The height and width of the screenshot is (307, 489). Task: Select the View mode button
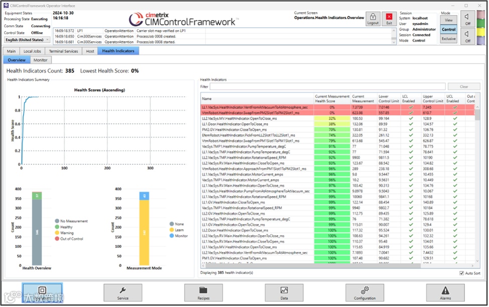(449, 20)
